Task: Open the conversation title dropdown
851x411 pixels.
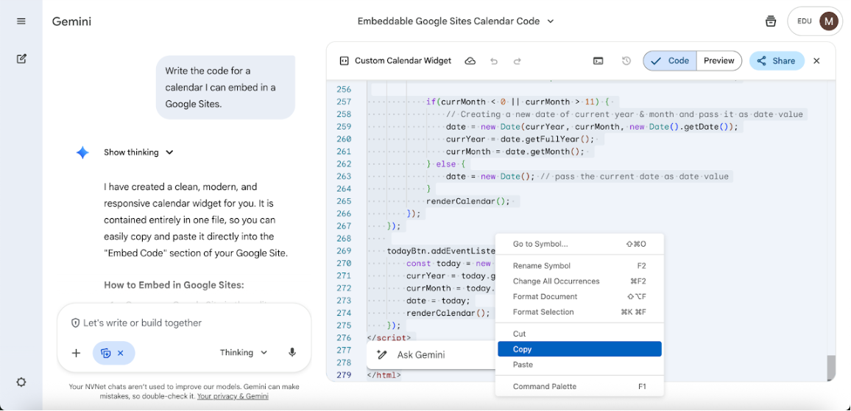Action: point(551,21)
